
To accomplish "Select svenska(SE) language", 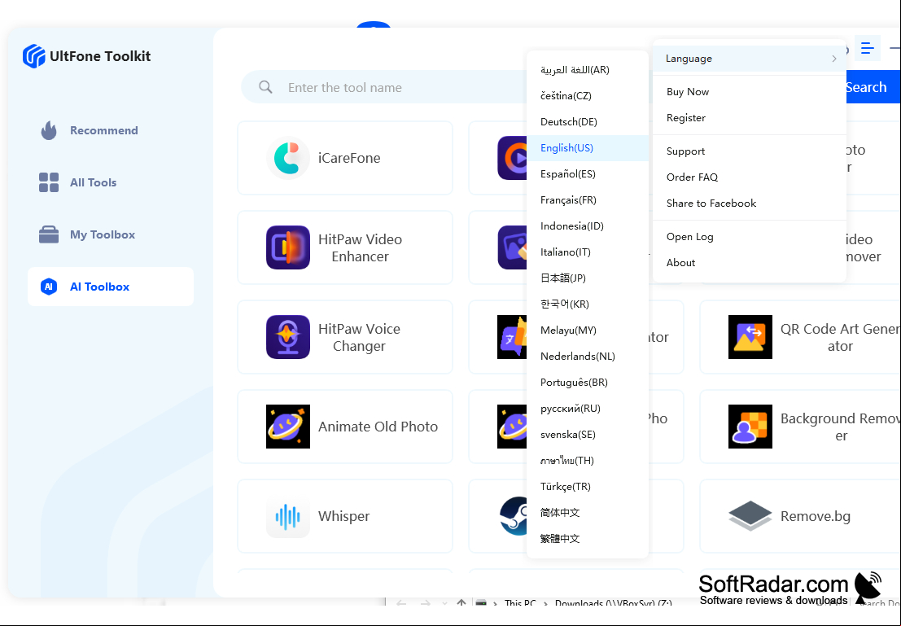I will (x=588, y=435).
